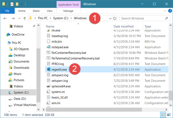Screen dimensions: 173x118
Task: Switch to the View ribbon tab
Action: (50, 11)
